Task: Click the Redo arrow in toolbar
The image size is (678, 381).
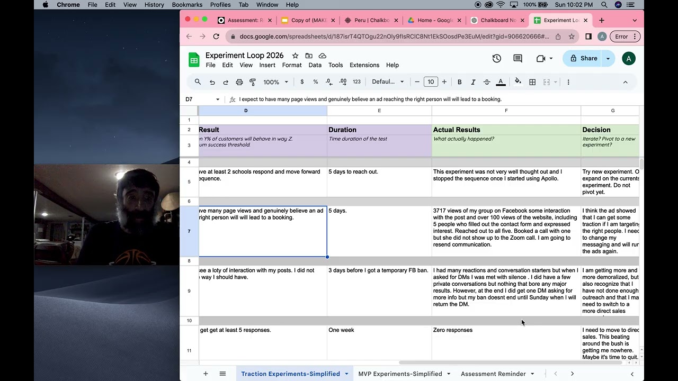Action: click(x=226, y=82)
